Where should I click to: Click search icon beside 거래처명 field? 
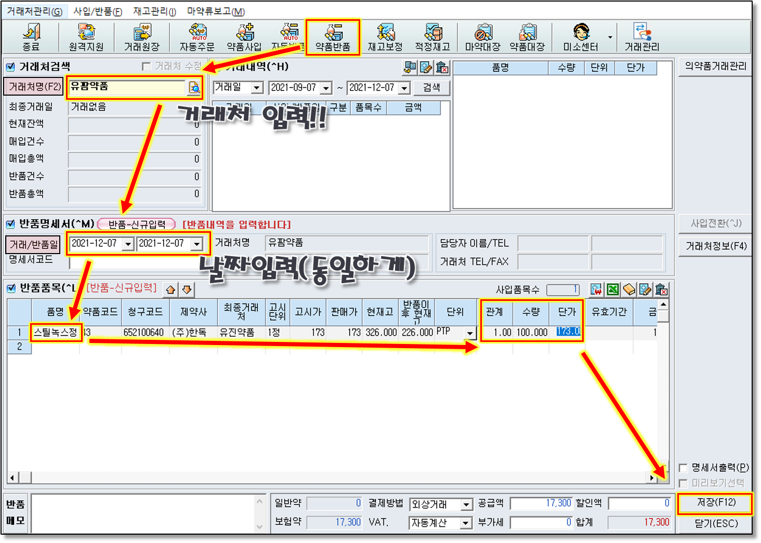click(194, 88)
